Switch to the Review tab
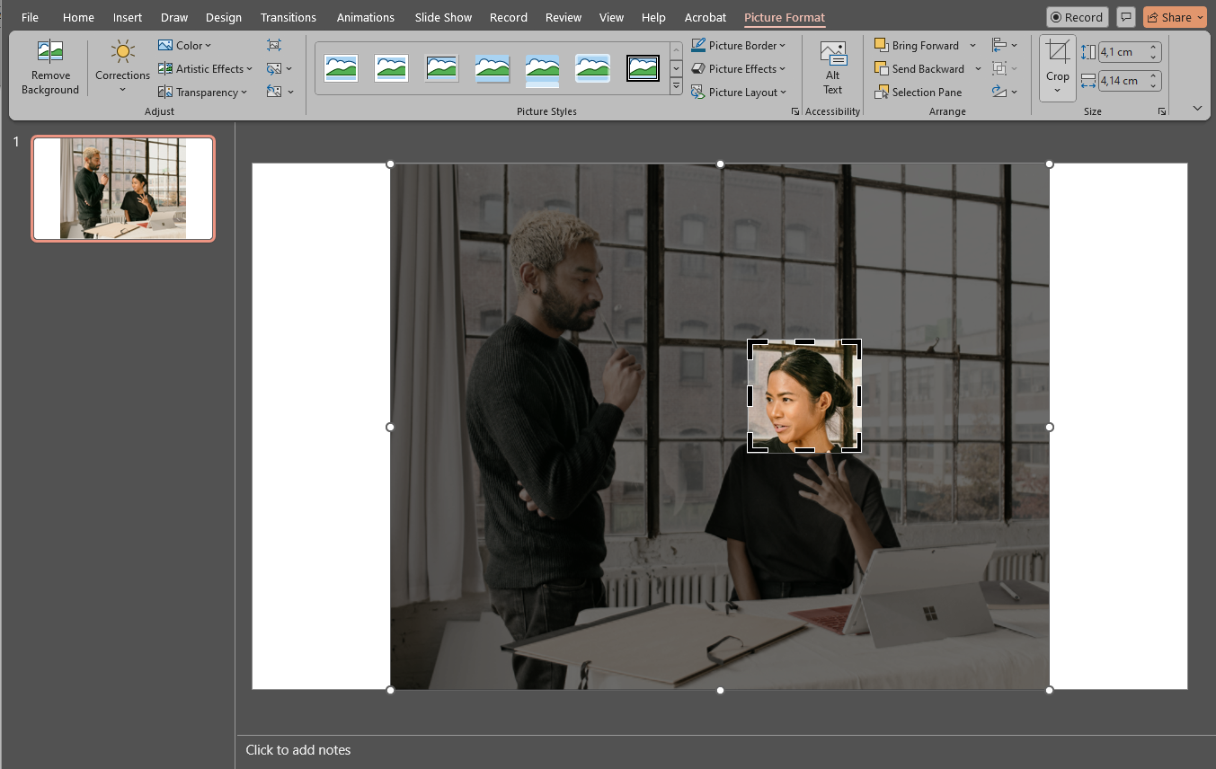 click(564, 17)
